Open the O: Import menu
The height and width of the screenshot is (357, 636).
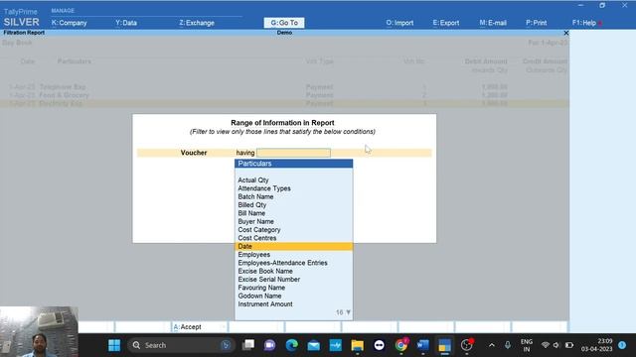(x=399, y=23)
